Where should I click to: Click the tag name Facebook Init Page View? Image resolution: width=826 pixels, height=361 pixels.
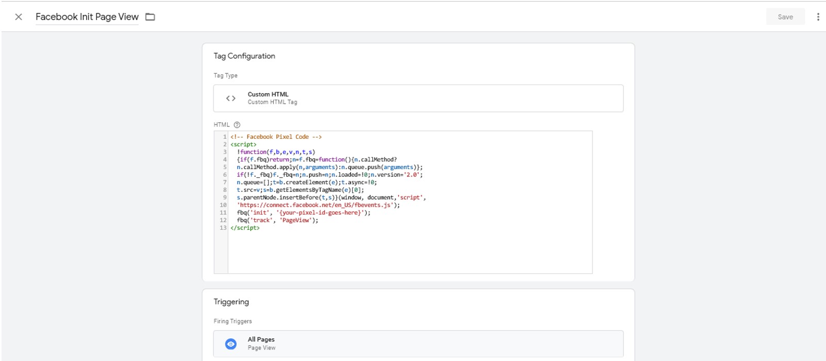click(87, 17)
